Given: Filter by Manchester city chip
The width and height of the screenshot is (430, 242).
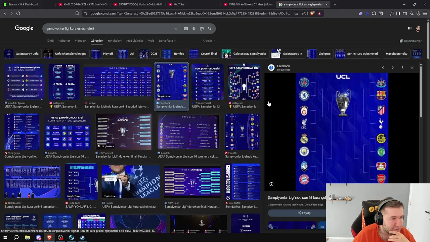Looking at the screenshot, I should click(396, 54).
